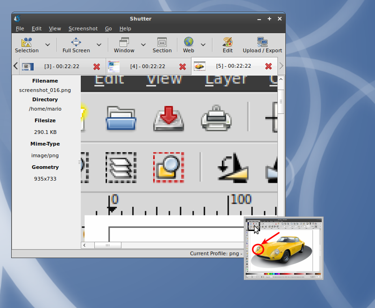Close the [5] - 00:22:22 tab
Screen dimensions: 375x308
pyautogui.click(x=269, y=66)
